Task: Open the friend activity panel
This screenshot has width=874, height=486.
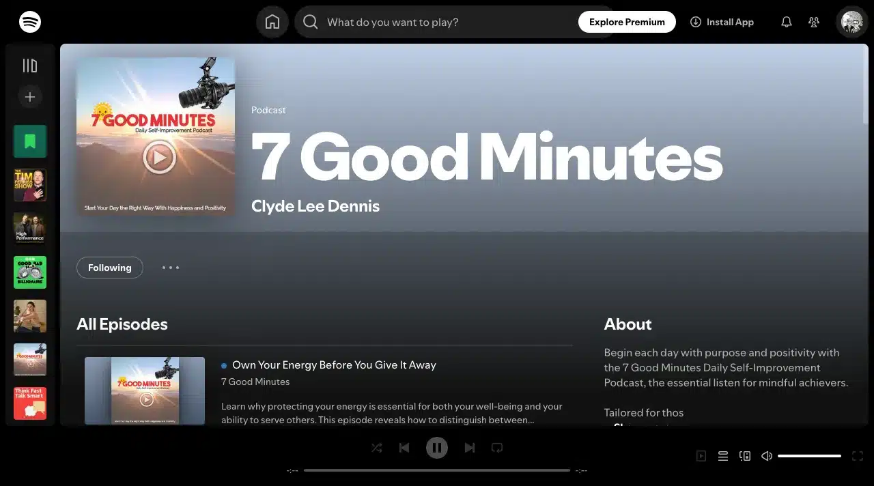Action: click(x=814, y=21)
